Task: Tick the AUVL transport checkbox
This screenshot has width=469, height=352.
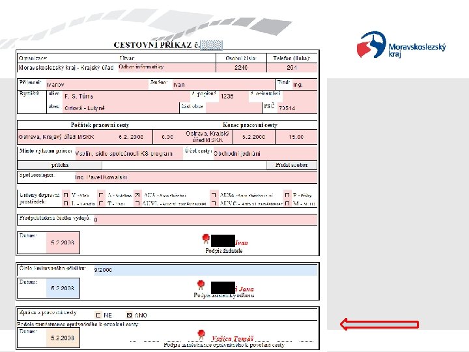Action: (x=137, y=203)
